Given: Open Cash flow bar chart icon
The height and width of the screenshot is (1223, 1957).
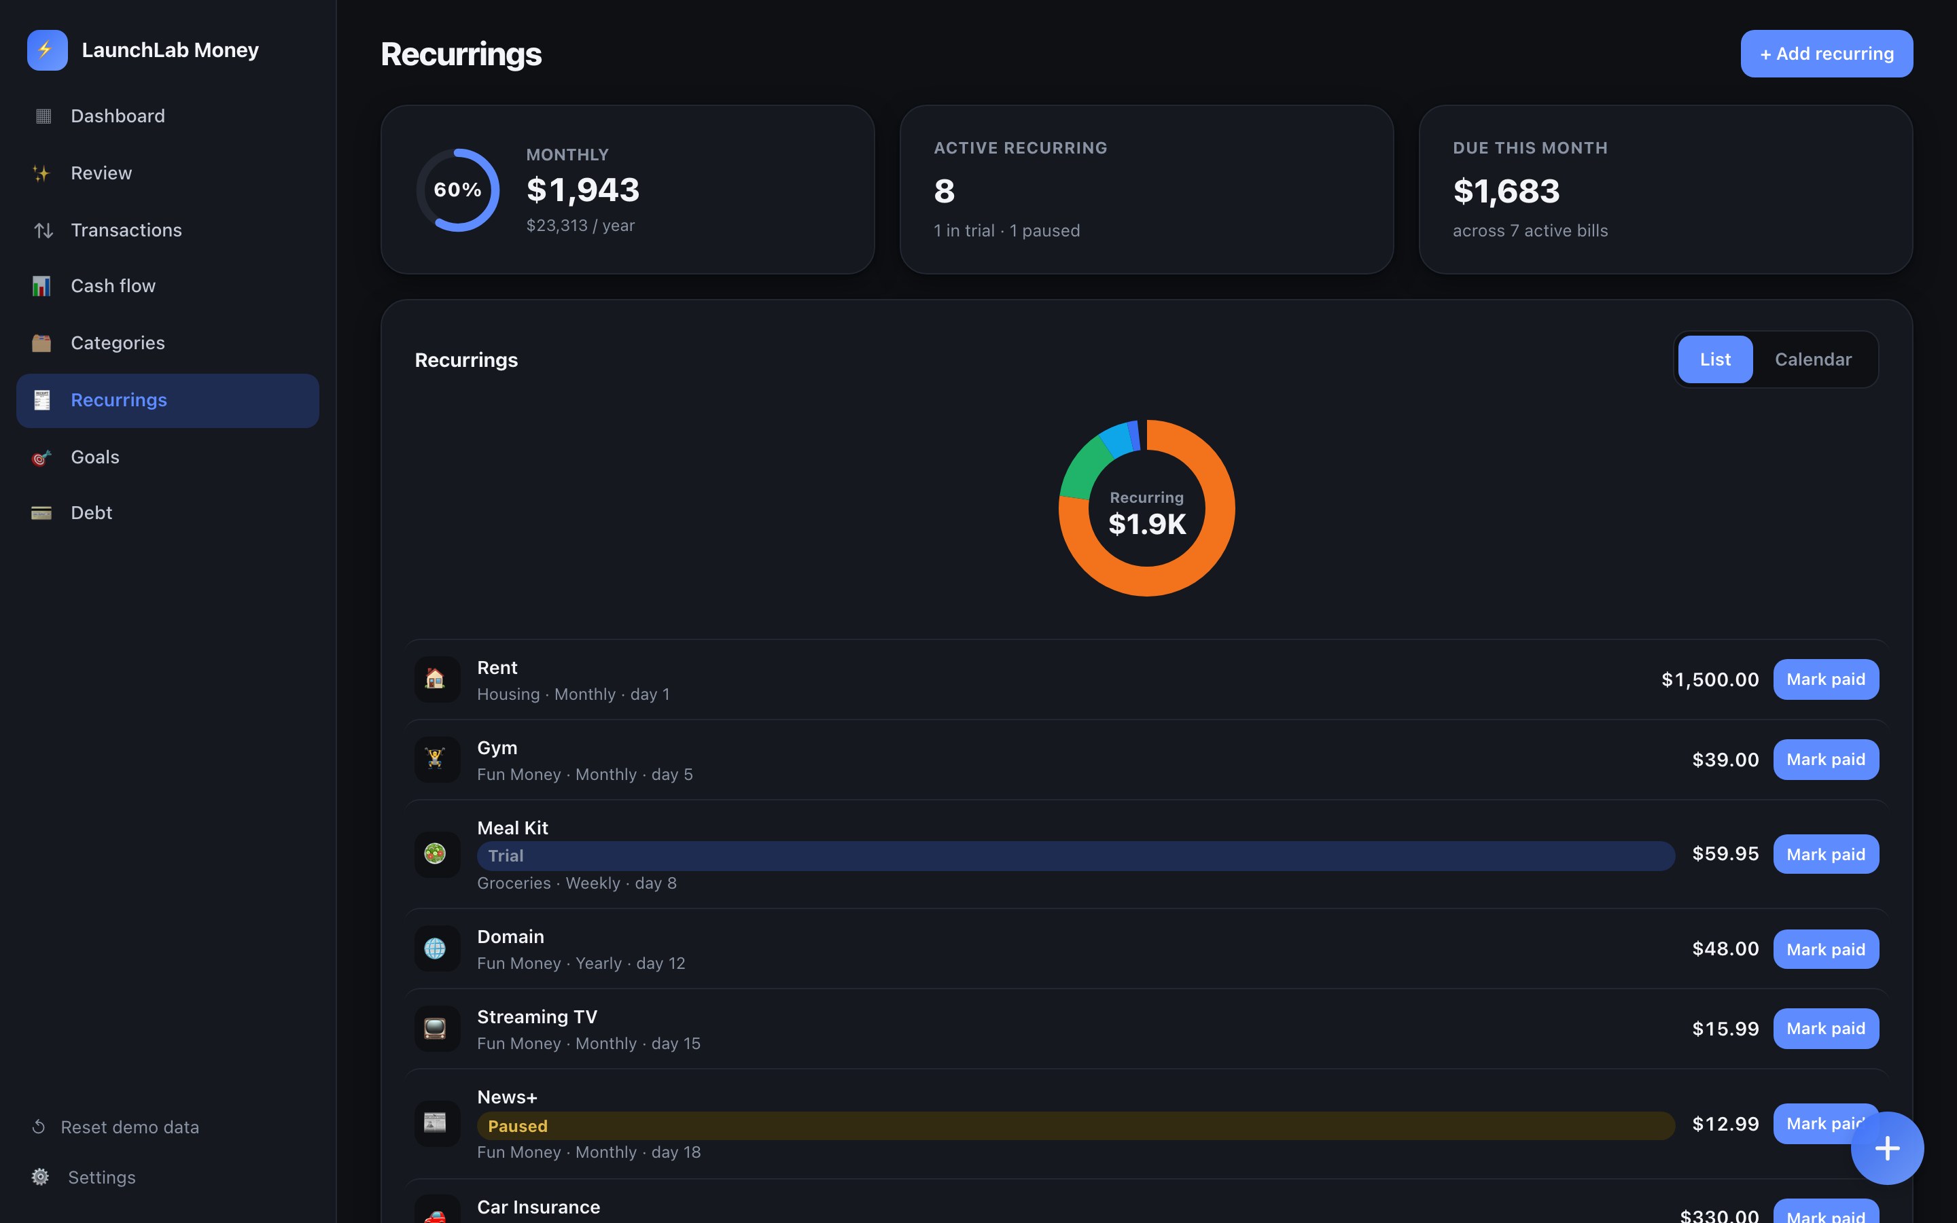Looking at the screenshot, I should click(41, 286).
